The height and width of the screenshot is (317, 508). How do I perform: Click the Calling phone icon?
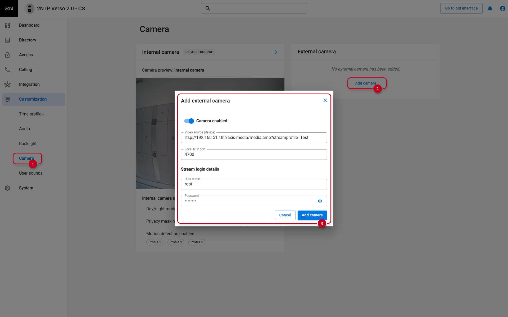tap(7, 70)
